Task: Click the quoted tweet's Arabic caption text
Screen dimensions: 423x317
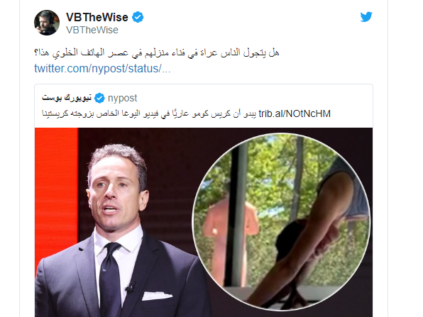Action: (149, 113)
